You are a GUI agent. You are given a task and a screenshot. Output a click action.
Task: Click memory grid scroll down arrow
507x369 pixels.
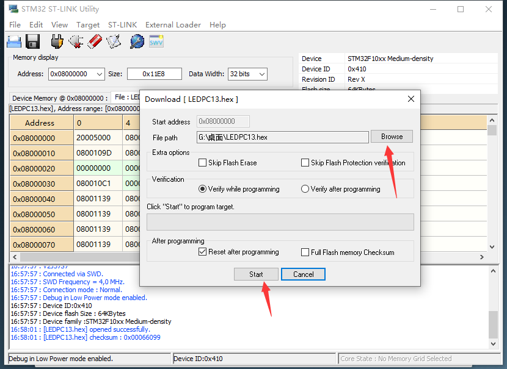[492, 247]
